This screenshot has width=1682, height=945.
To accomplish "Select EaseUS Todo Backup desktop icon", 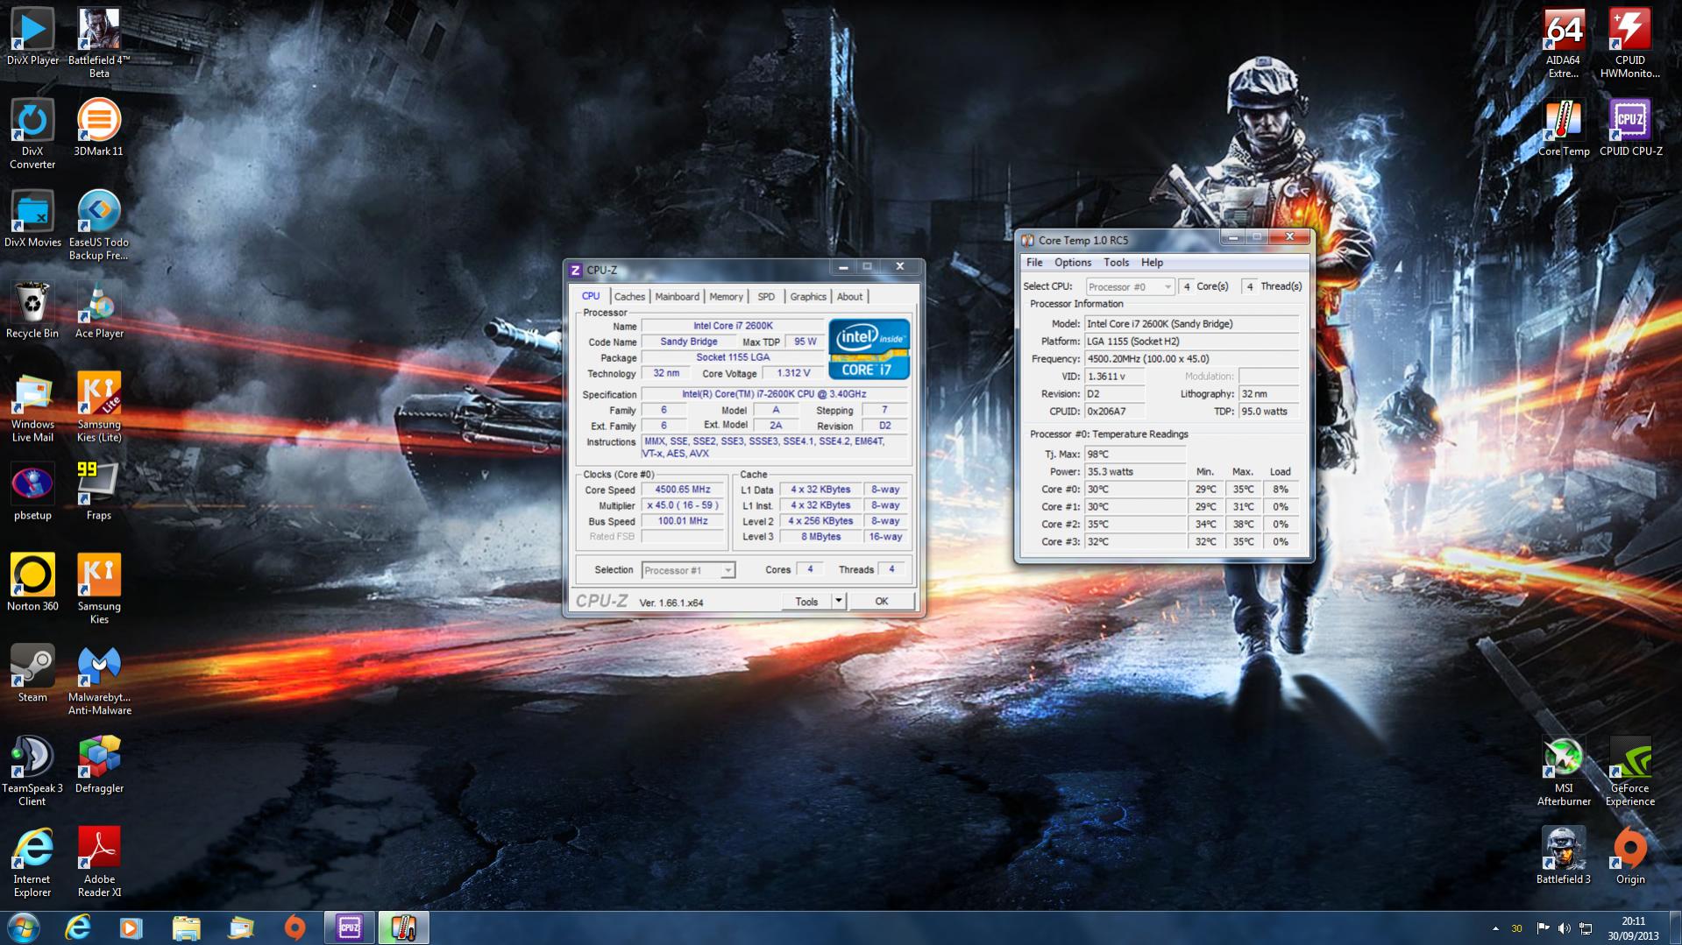I will (x=99, y=225).
